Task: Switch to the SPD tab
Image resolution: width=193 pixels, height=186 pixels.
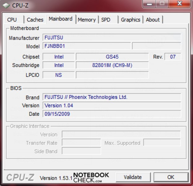Action: point(108,20)
